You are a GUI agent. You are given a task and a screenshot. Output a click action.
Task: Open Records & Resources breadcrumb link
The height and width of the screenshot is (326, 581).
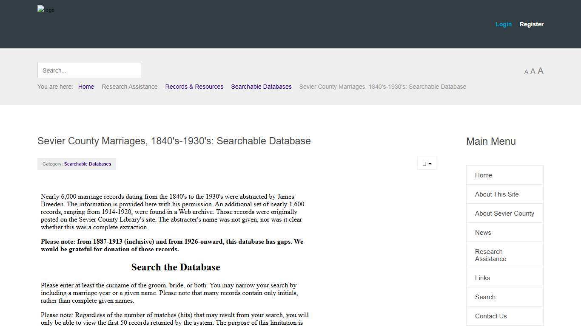click(194, 87)
